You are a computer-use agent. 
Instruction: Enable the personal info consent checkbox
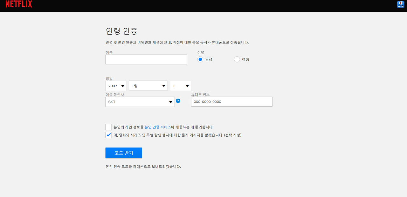[108, 127]
